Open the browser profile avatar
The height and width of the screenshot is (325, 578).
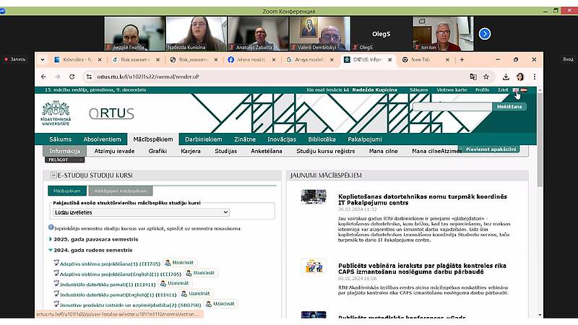coord(520,77)
